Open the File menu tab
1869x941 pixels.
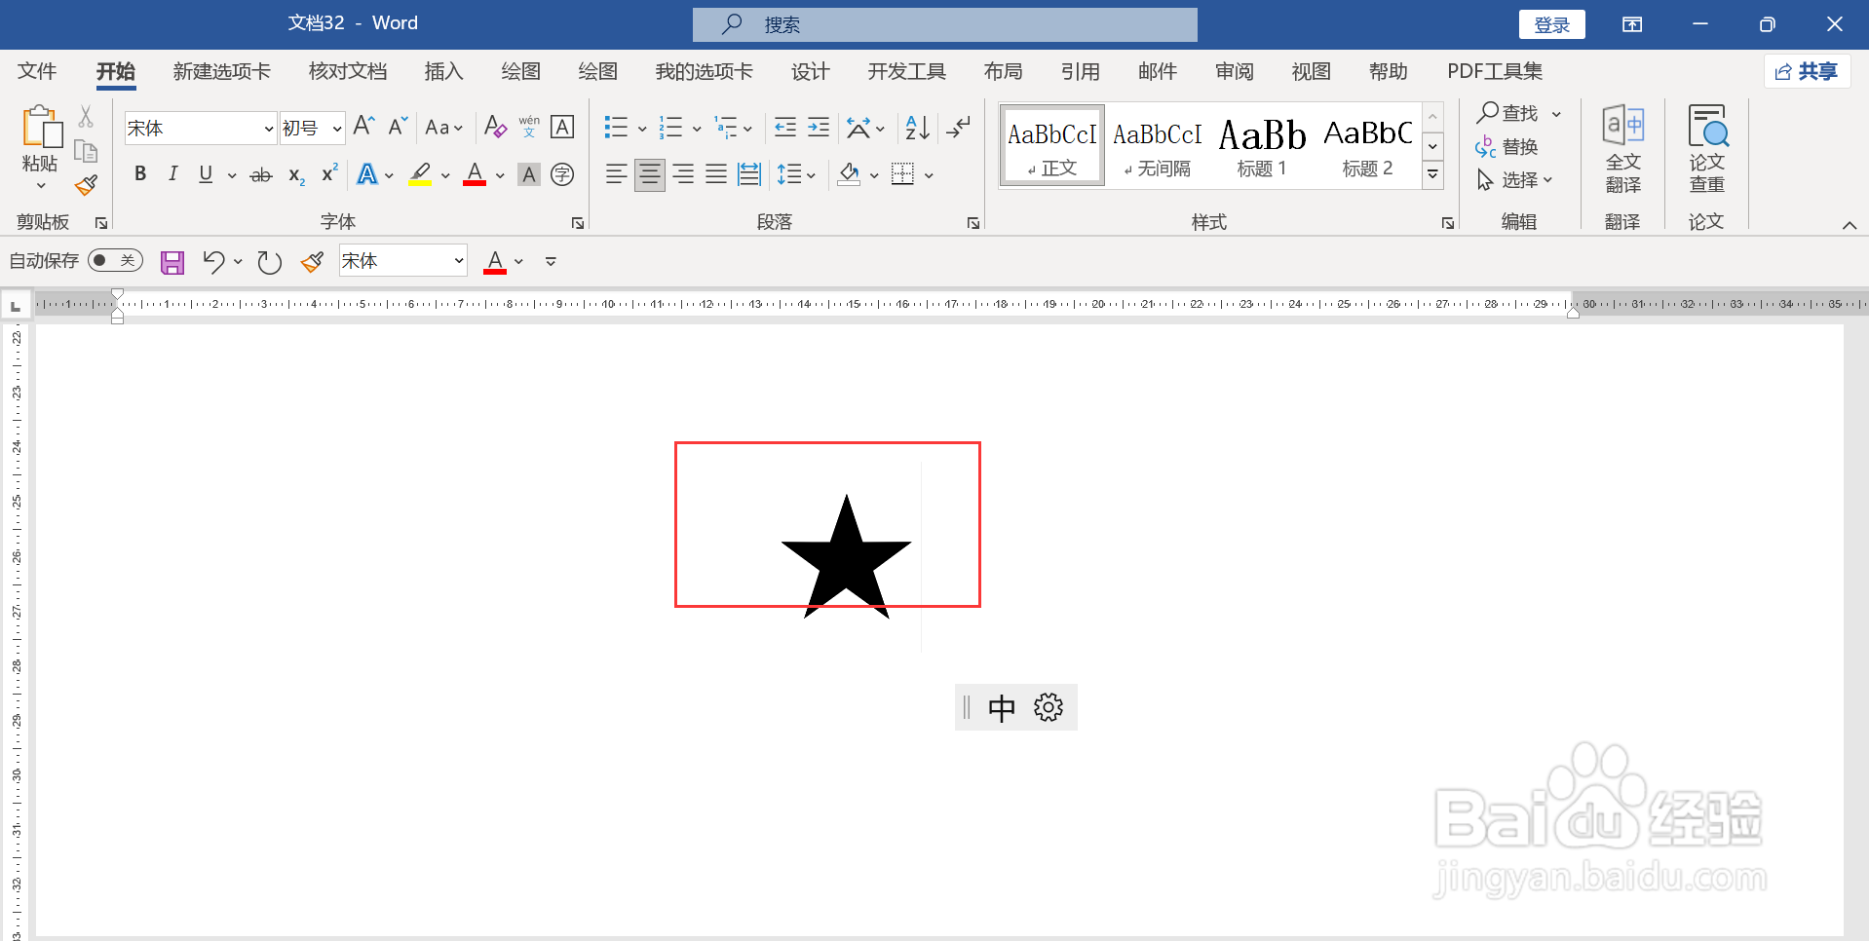point(37,71)
